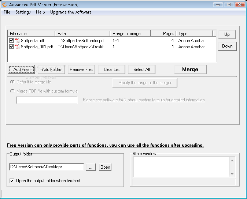The width and height of the screenshot is (247, 199).
Task: Select Merge PDF file with custom formula
Action: (12, 91)
